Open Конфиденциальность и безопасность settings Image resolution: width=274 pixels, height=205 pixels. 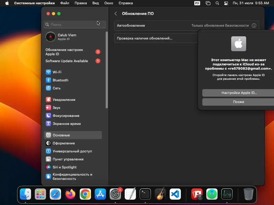[x=73, y=177]
